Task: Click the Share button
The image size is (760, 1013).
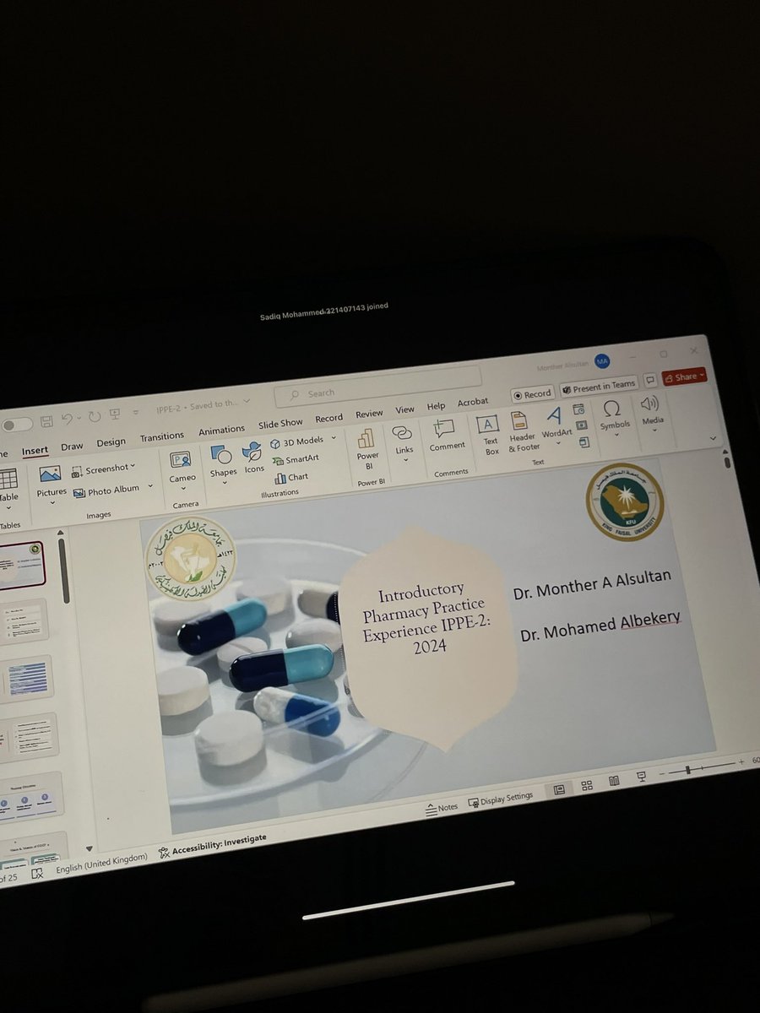Action: click(684, 376)
